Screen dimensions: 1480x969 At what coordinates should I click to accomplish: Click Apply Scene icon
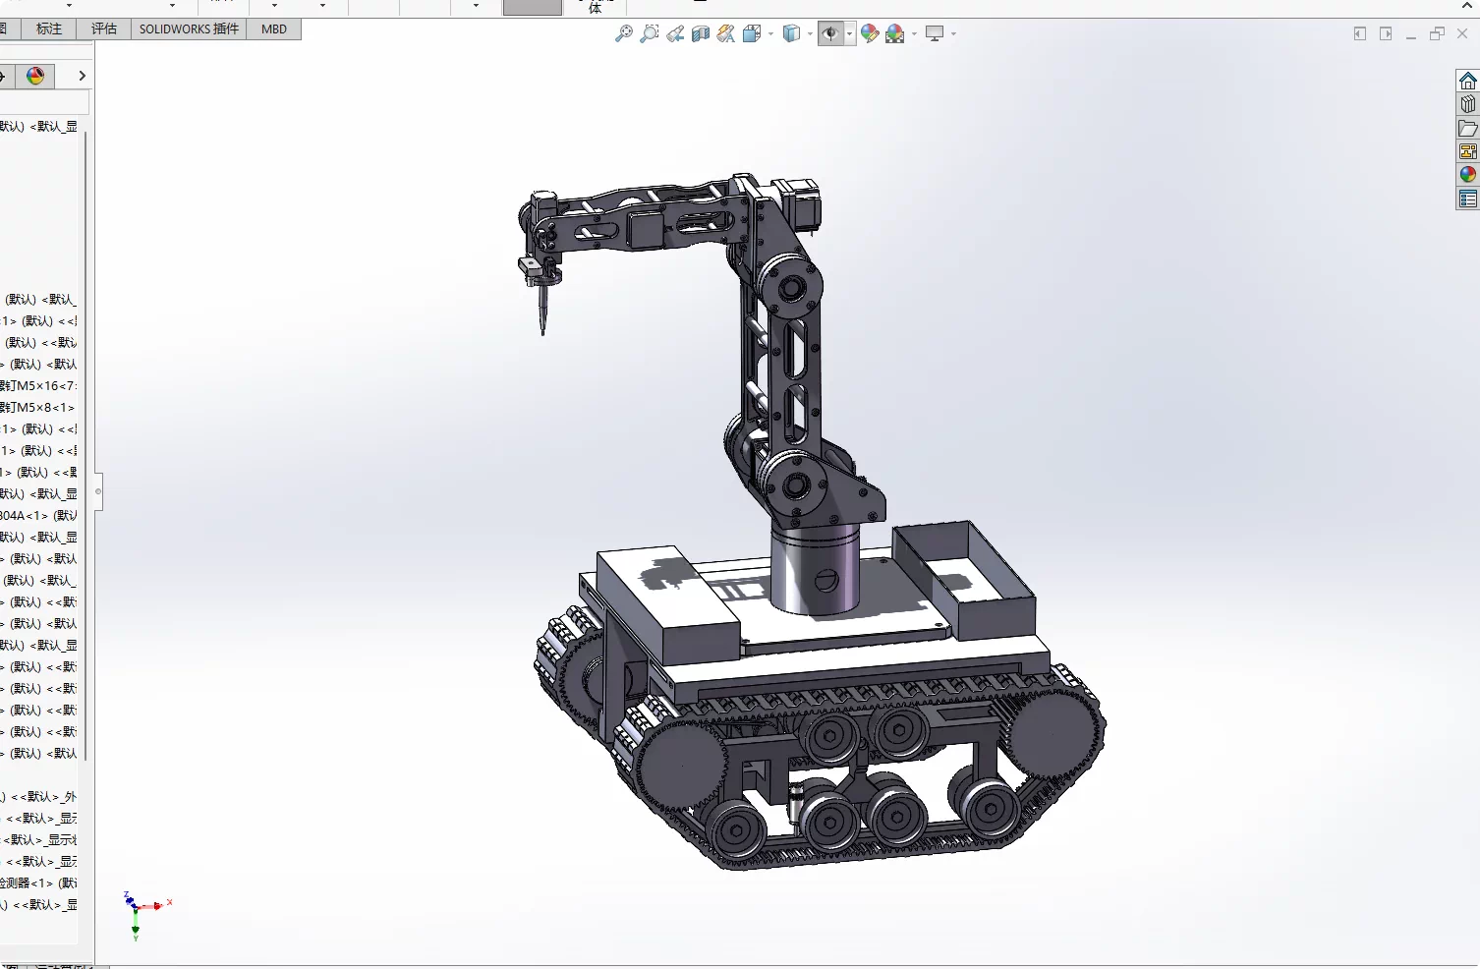[894, 33]
